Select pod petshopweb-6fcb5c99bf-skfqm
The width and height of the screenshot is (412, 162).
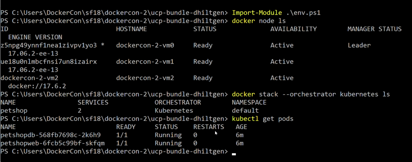click(x=52, y=143)
